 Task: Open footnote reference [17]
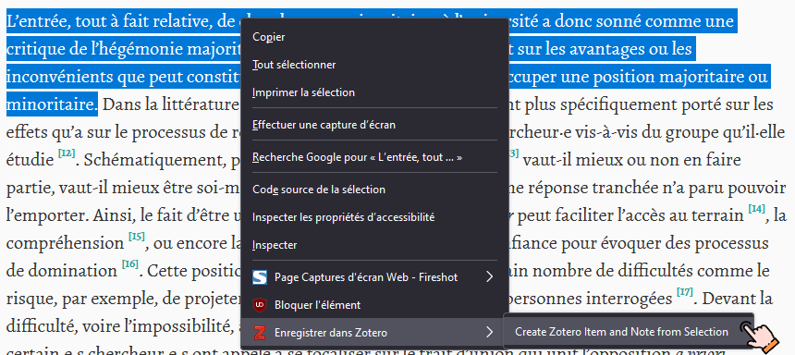click(x=685, y=291)
